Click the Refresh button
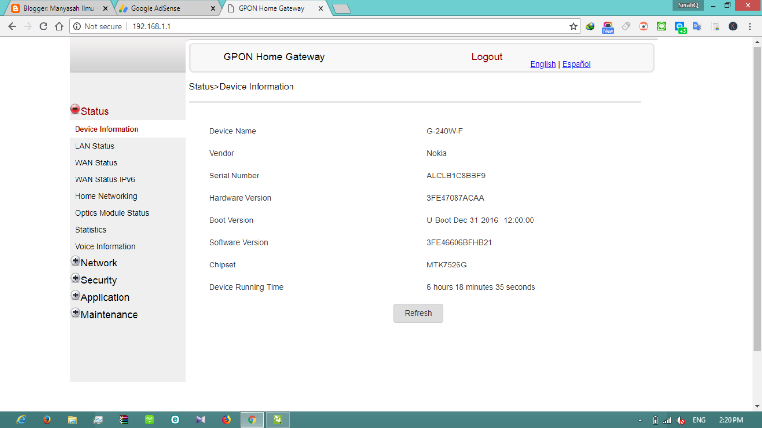Screen dimensions: 762x428 (418, 313)
